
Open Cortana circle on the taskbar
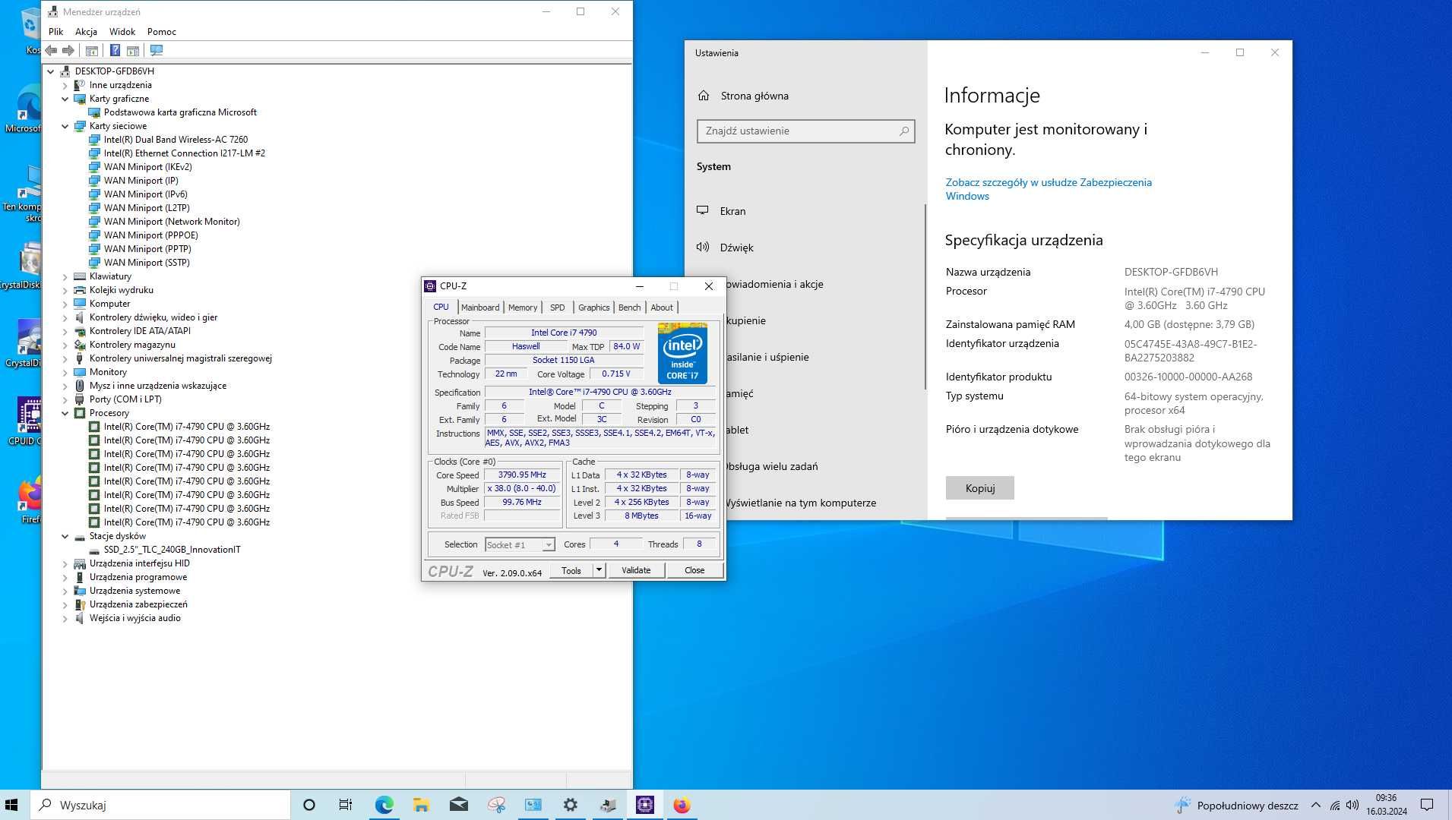(x=309, y=805)
